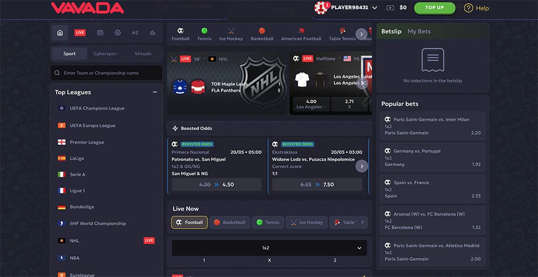Switch to the Sport tab

click(69, 54)
